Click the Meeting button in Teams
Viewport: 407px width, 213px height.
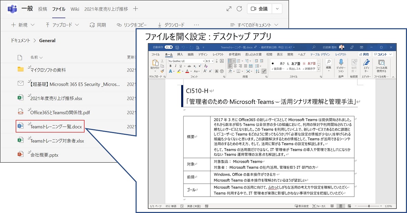[x=259, y=9]
